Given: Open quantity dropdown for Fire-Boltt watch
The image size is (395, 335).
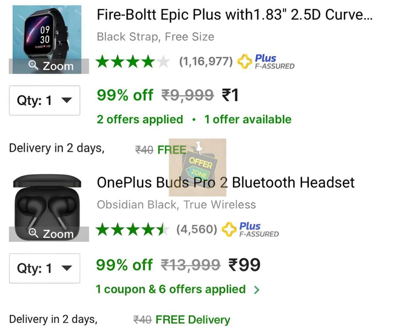Looking at the screenshot, I should point(44,101).
